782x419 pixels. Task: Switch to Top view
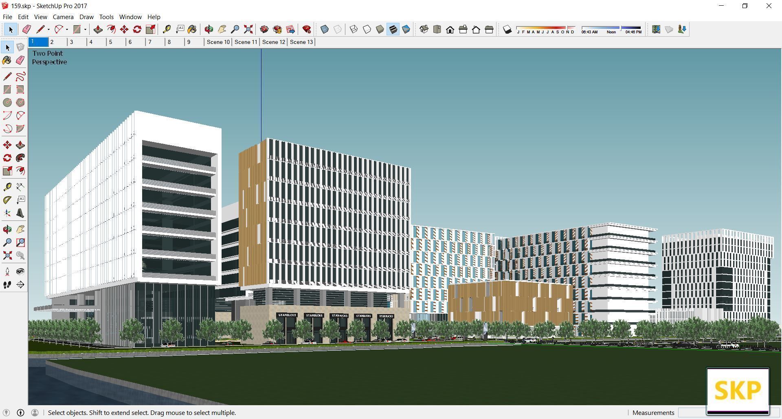pyautogui.click(x=437, y=29)
